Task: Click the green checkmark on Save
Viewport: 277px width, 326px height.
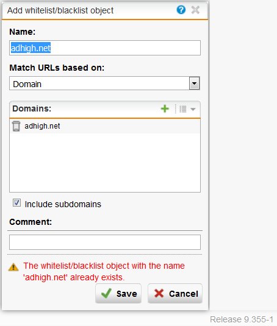Action: click(x=106, y=294)
